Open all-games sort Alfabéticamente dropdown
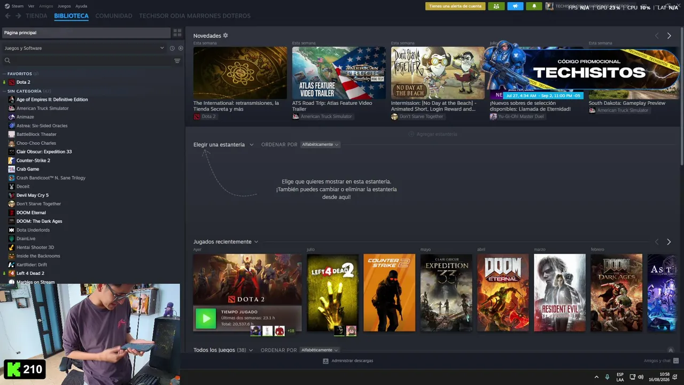Viewport: 684px width, 385px height. coord(320,350)
